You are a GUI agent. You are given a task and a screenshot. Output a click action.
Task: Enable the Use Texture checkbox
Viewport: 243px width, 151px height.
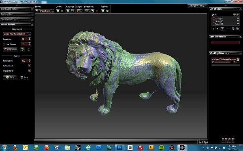[x=4, y=44]
